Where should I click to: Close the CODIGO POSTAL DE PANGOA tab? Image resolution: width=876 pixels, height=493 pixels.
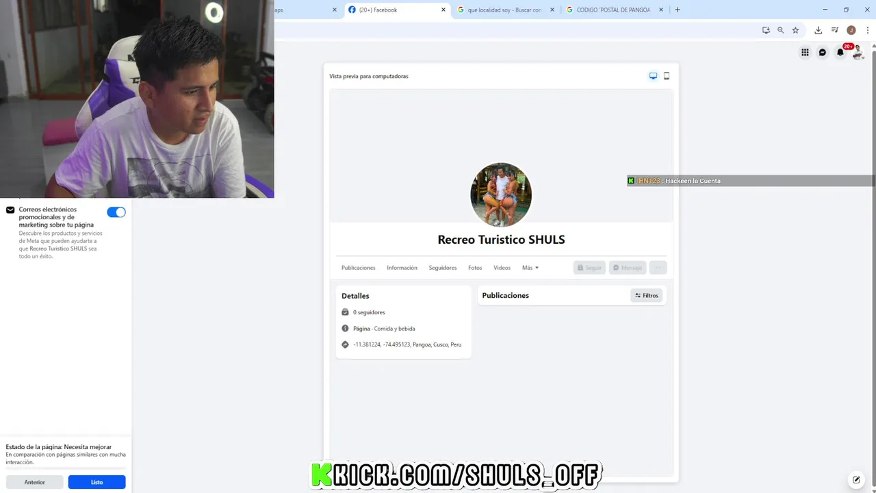pyautogui.click(x=661, y=10)
